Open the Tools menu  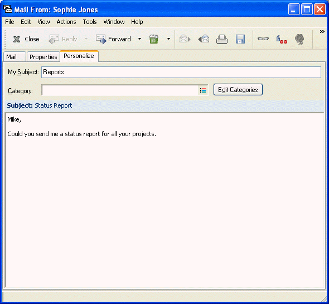(90, 22)
